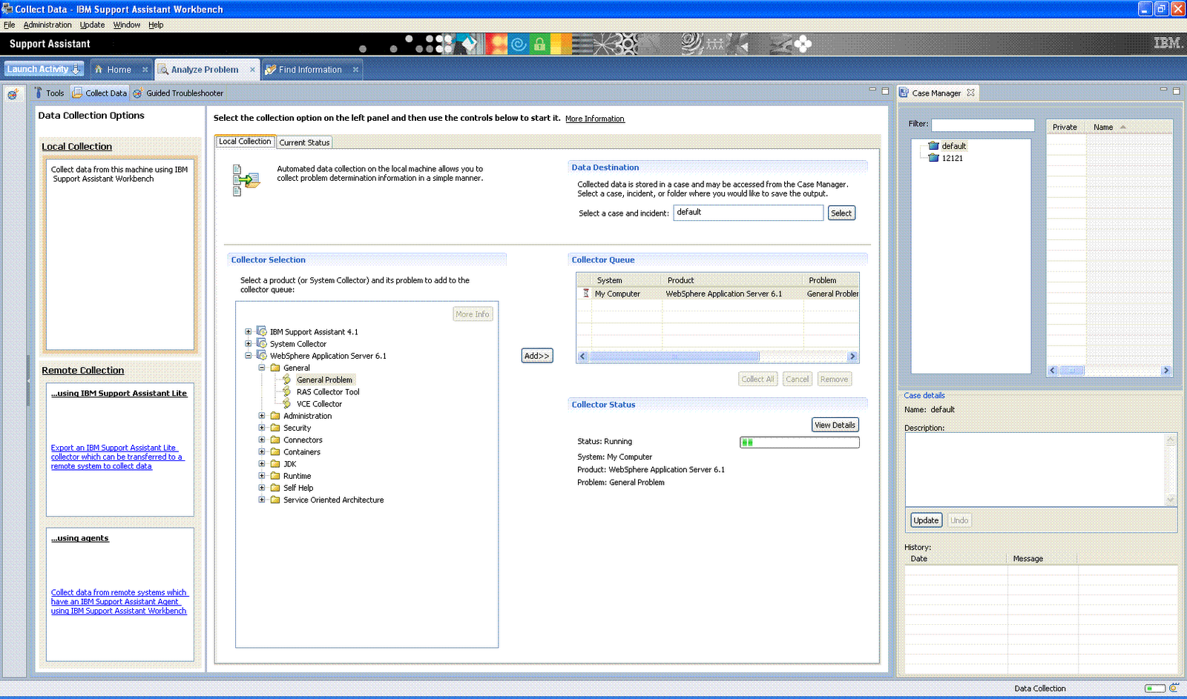Open the Find Information tab
The width and height of the screenshot is (1187, 699).
click(310, 70)
